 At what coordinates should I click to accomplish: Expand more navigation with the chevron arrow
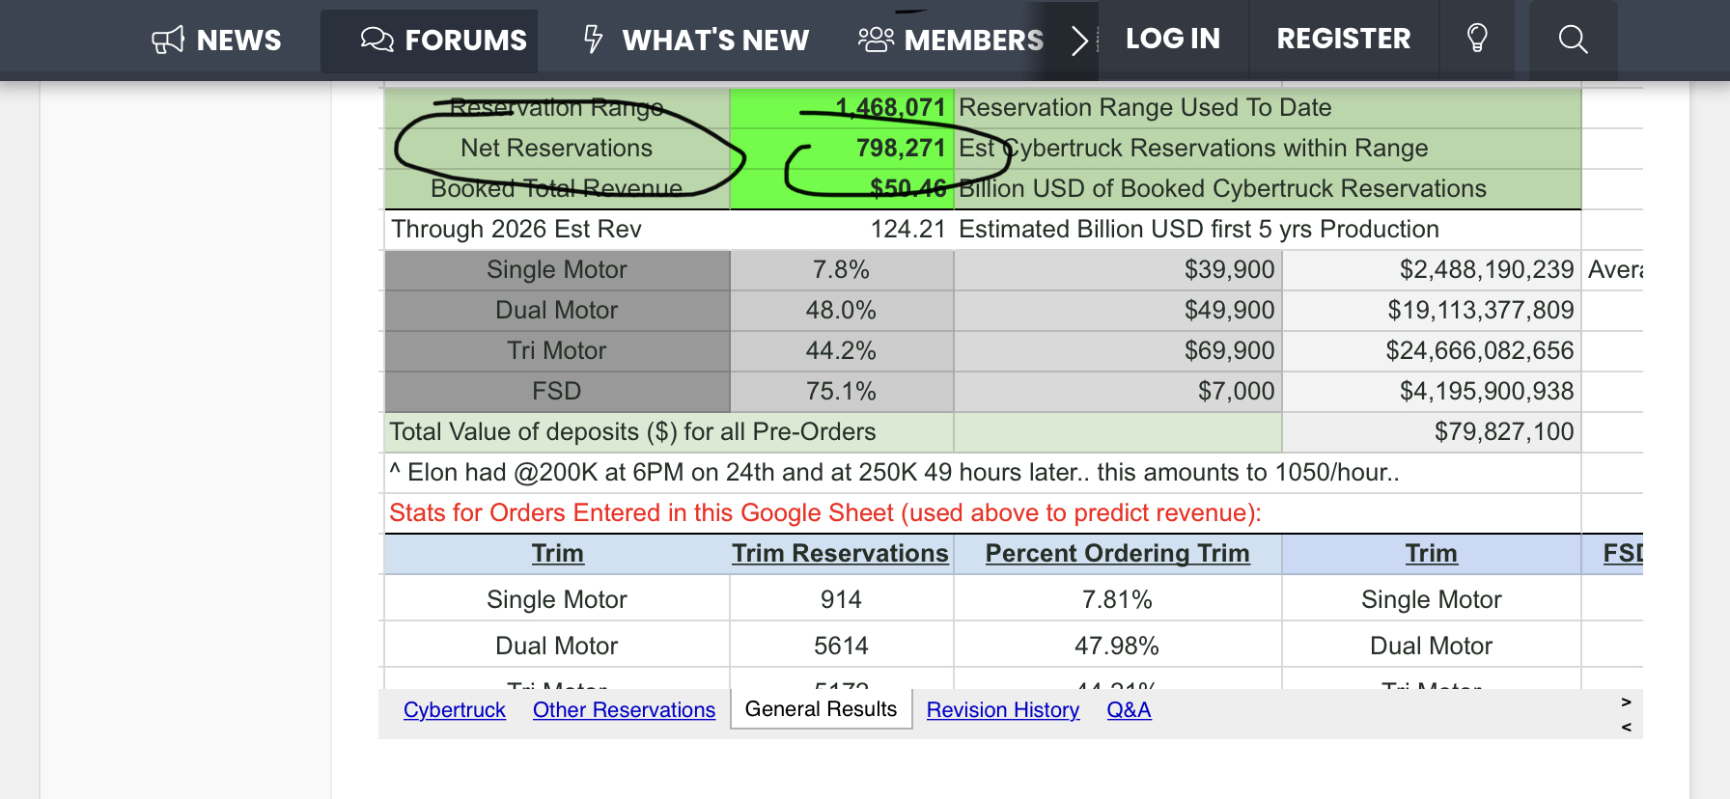click(x=1080, y=41)
